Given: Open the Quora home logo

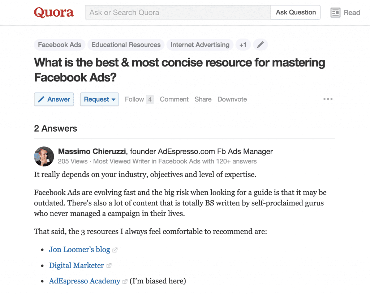Looking at the screenshot, I should (54, 13).
